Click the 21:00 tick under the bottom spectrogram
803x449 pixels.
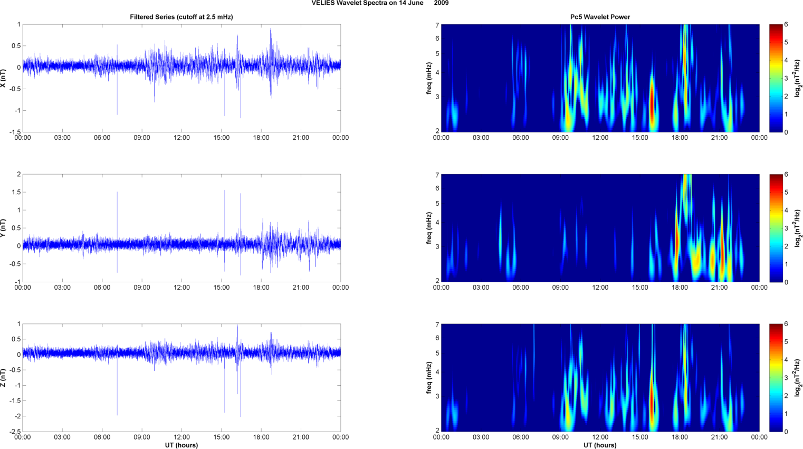[x=720, y=437]
